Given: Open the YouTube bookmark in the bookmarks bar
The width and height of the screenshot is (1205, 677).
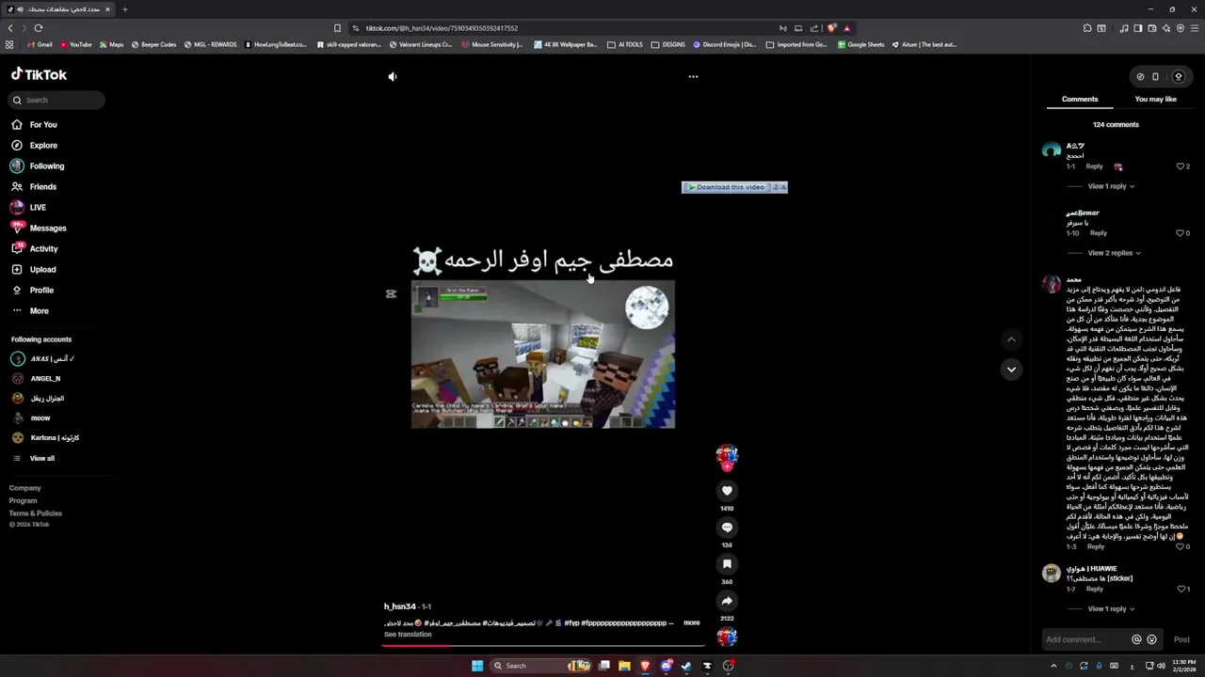Looking at the screenshot, I should click(x=75, y=44).
